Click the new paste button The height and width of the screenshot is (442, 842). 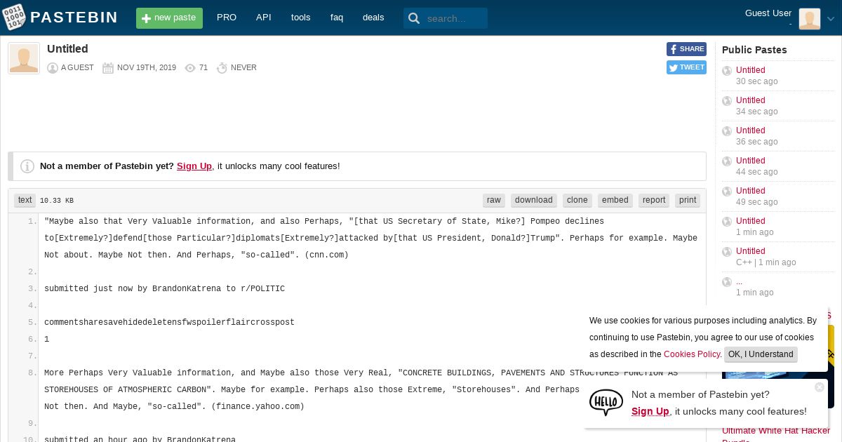click(x=169, y=18)
